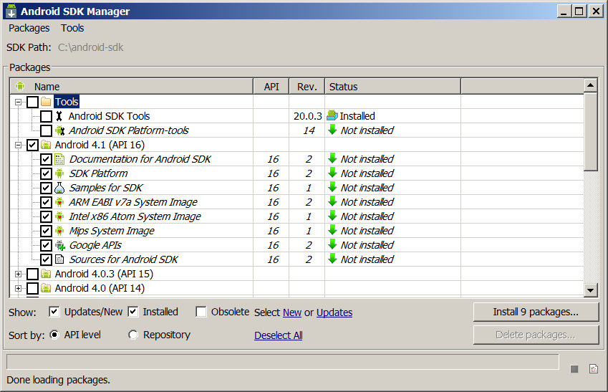Click the green arrow status icon for Google APIs
The image size is (608, 392).
click(332, 244)
